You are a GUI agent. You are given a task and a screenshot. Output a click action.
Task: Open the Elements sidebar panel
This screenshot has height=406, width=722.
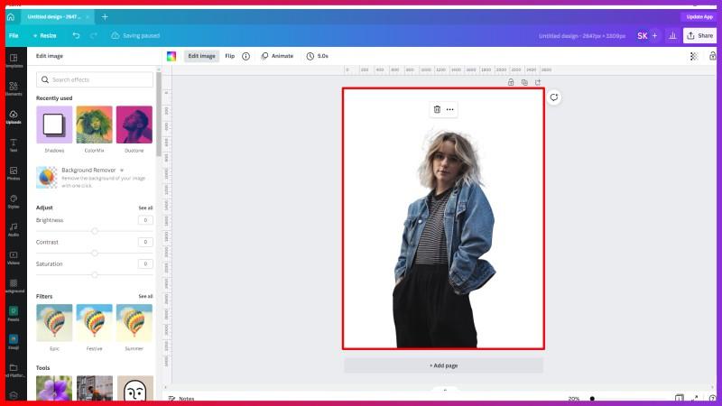pos(14,88)
